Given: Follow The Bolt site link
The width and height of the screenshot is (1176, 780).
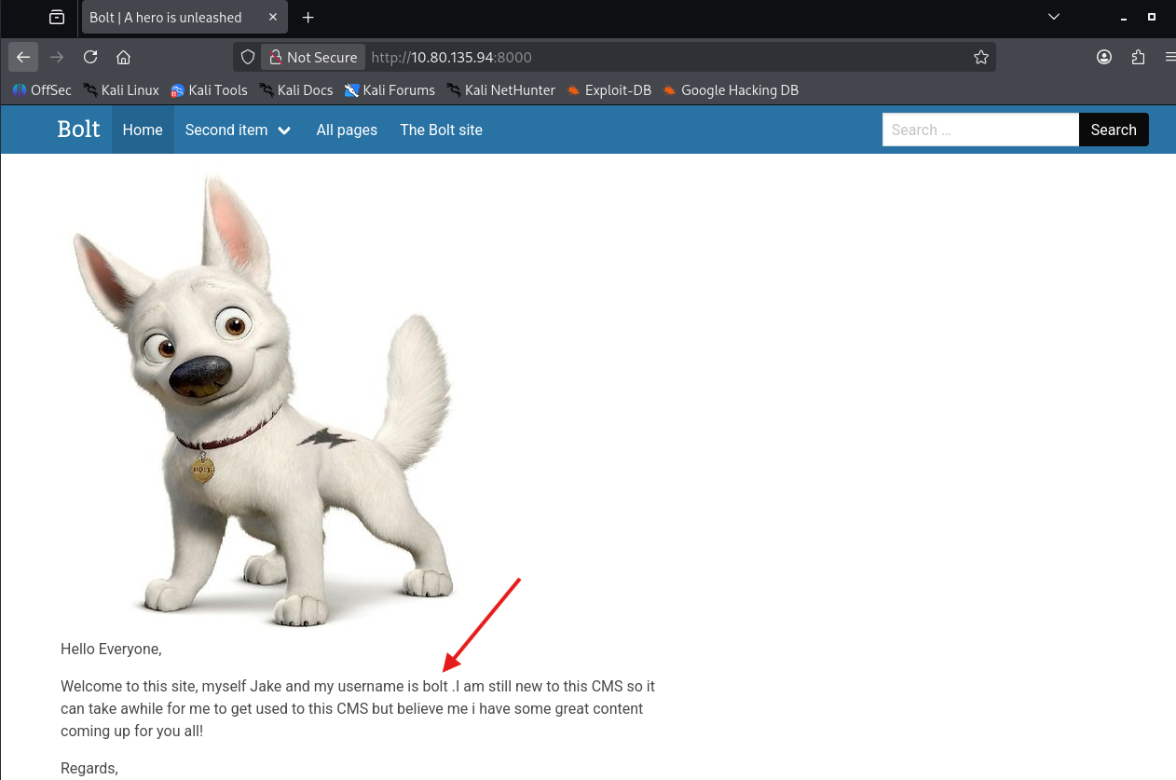Looking at the screenshot, I should [441, 130].
